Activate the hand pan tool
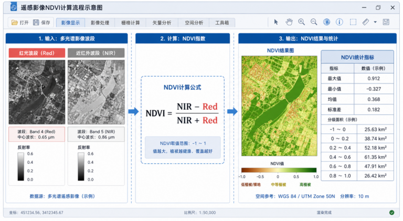Viewport: 403px width, 221px height. coord(289,22)
